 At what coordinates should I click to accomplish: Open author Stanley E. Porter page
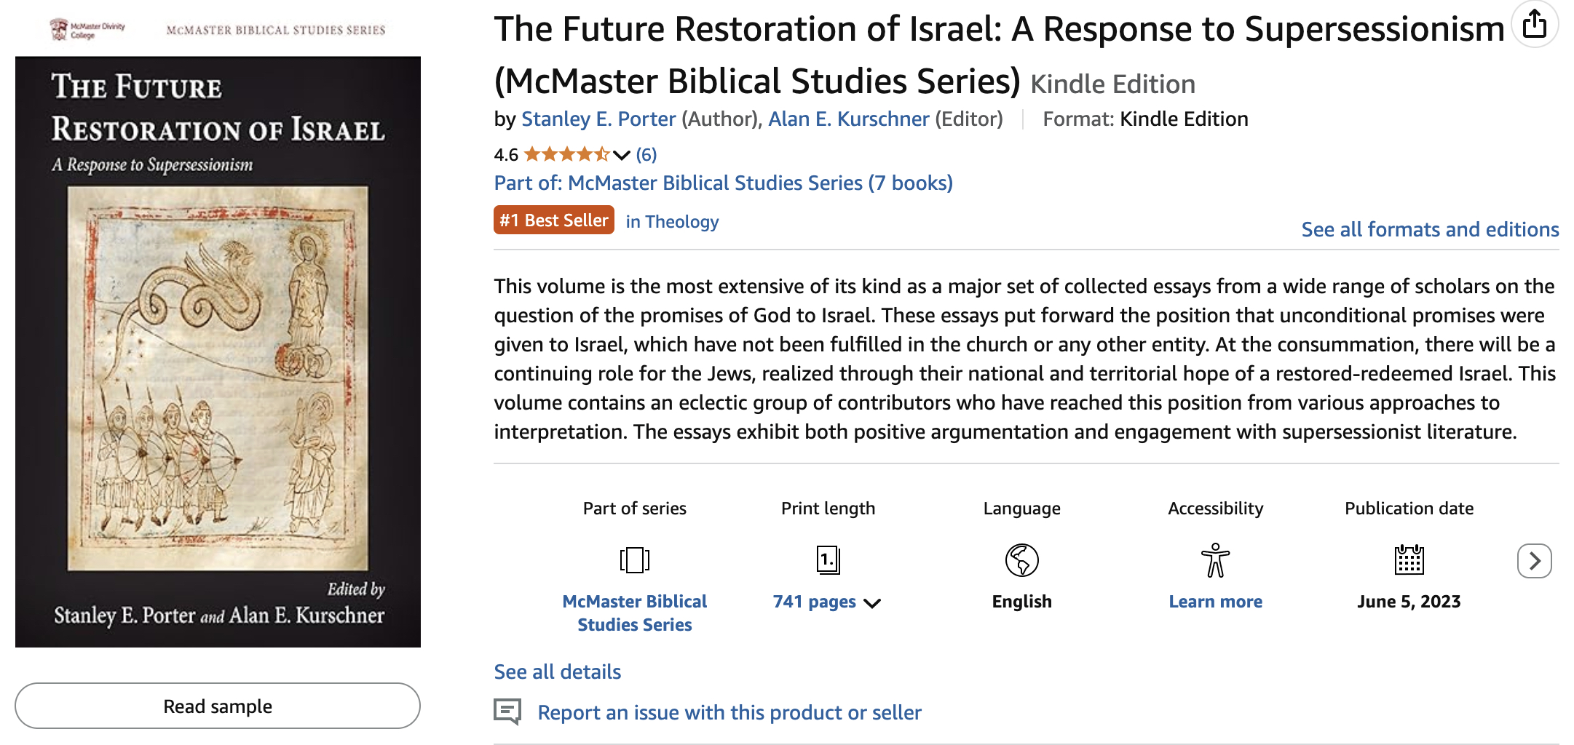click(598, 119)
